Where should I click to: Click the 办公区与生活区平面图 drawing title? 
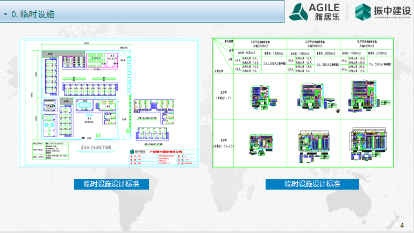pyautogui.click(x=96, y=147)
